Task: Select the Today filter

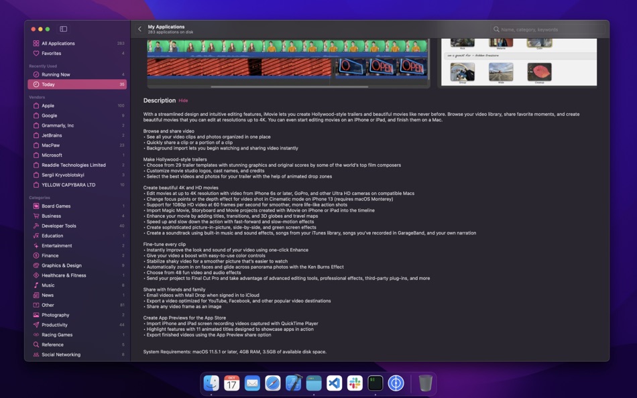Action: point(77,84)
